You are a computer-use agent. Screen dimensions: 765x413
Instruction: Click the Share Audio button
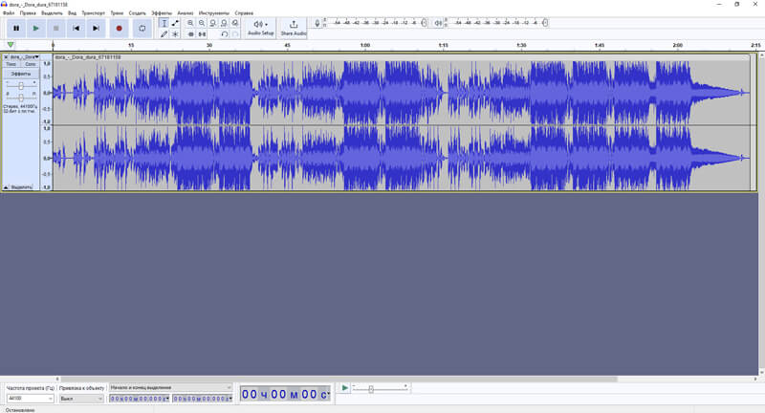[x=294, y=28]
